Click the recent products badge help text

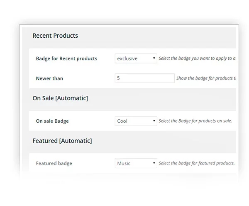click(x=198, y=58)
